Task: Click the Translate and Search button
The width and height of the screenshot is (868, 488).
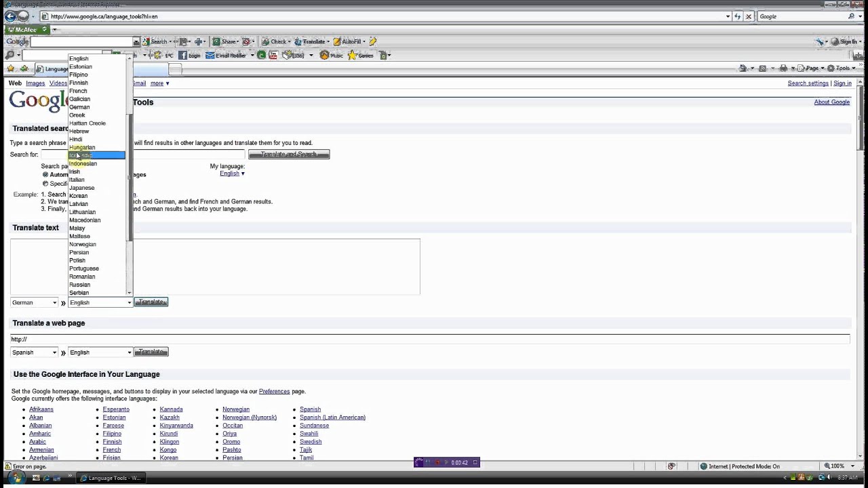Action: pyautogui.click(x=289, y=155)
